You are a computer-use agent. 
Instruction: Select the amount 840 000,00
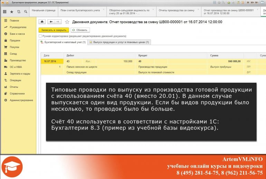click(225, 61)
